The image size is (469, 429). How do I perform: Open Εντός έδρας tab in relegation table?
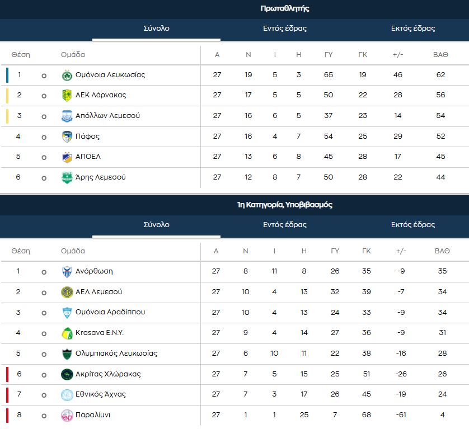point(285,225)
